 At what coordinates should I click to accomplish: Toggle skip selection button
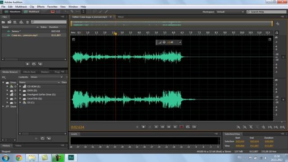tap(194, 127)
